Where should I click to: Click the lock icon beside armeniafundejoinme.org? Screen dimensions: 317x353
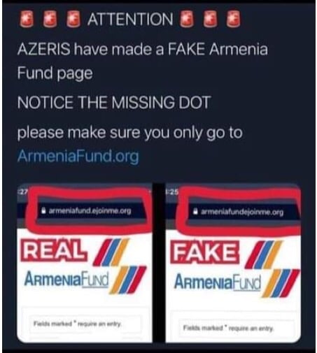(195, 212)
